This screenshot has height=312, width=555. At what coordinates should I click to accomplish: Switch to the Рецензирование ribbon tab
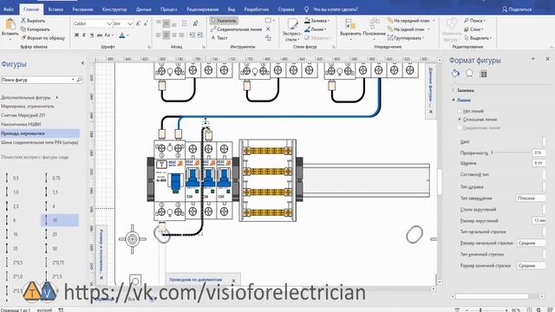point(202,10)
